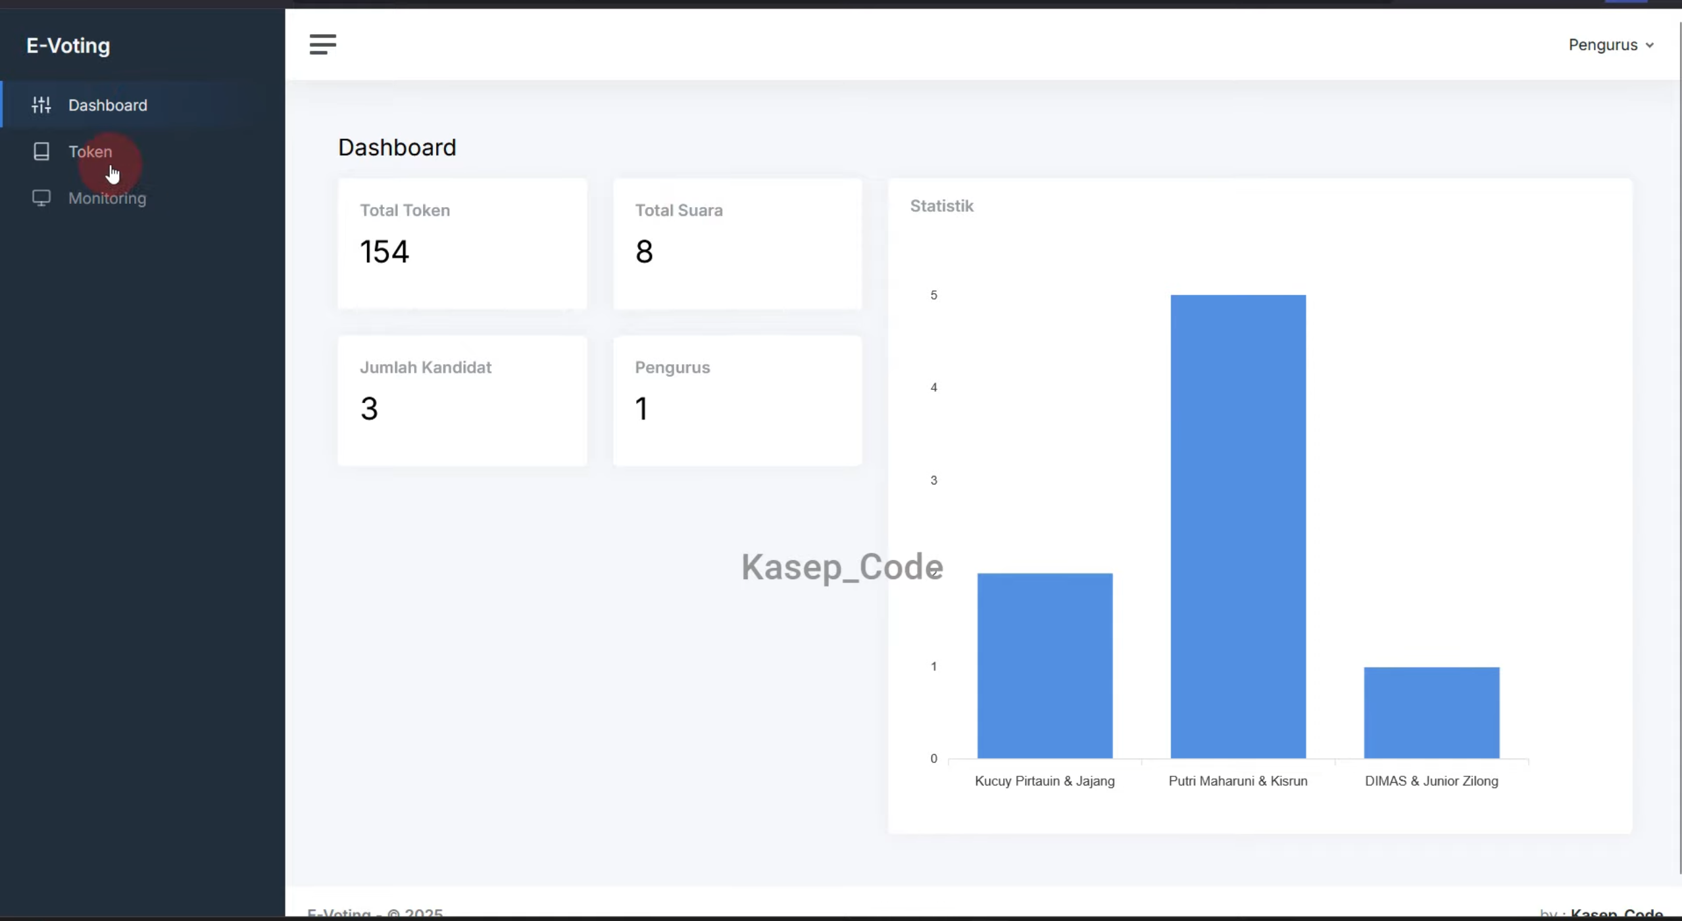Click the Pengurus count card
The width and height of the screenshot is (1682, 921).
point(737,400)
